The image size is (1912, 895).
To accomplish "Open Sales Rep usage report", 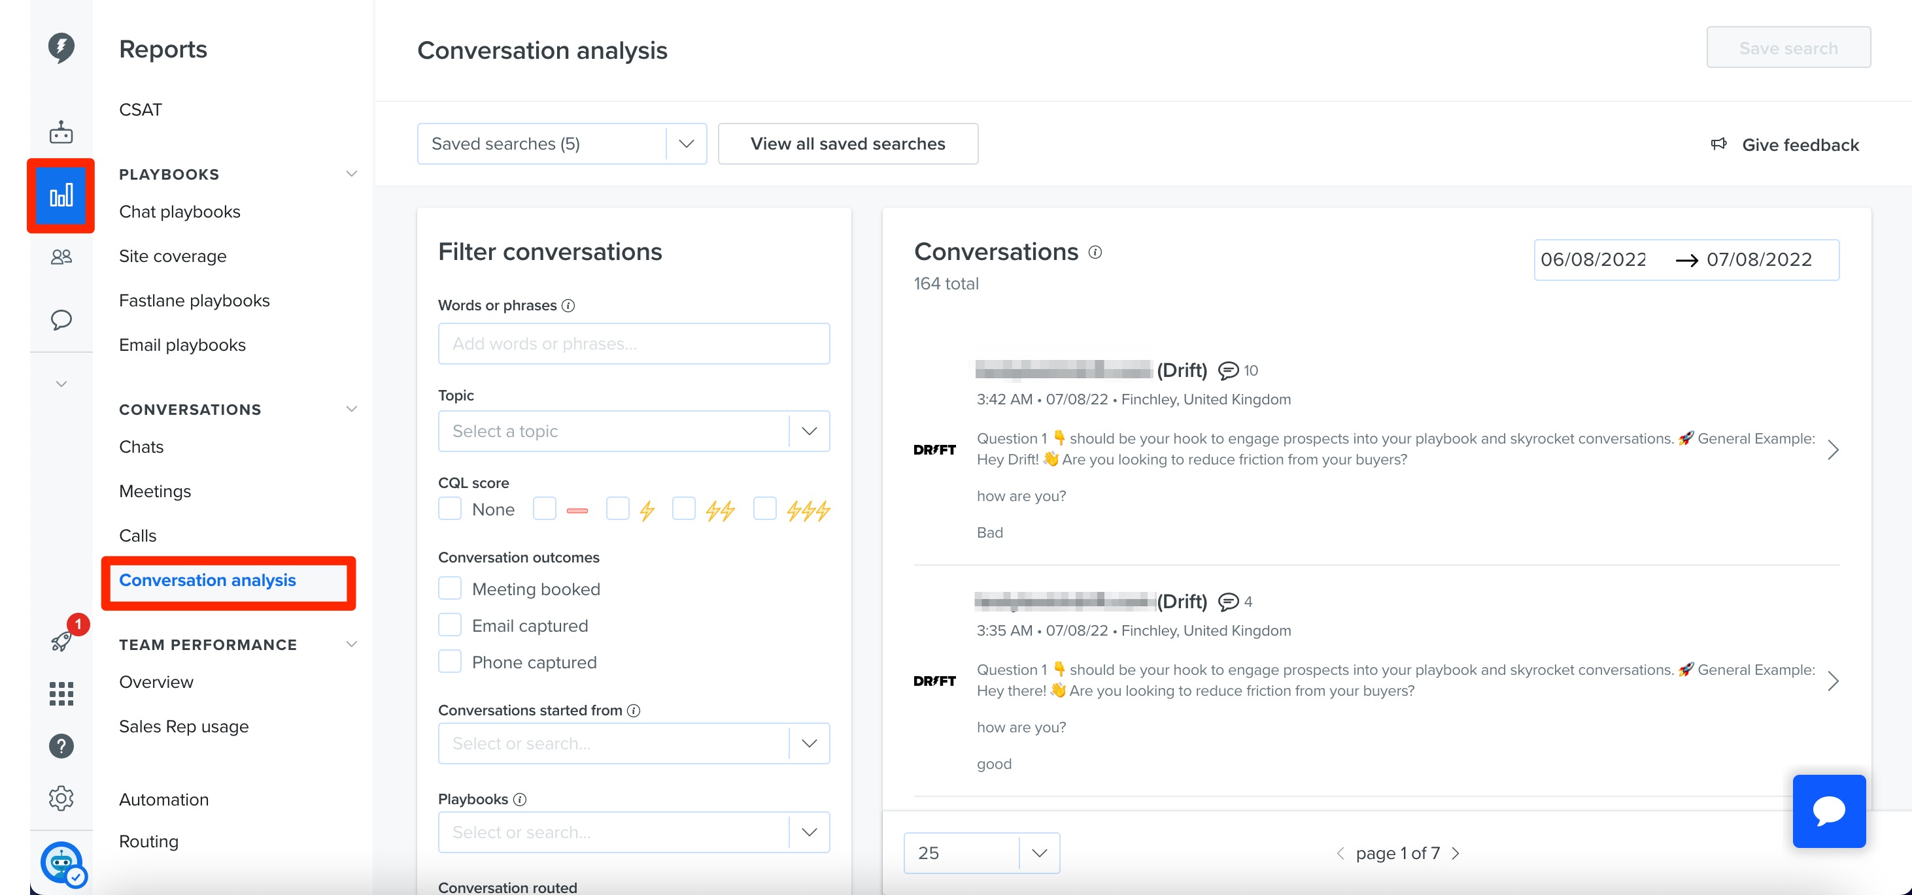I will click(184, 726).
